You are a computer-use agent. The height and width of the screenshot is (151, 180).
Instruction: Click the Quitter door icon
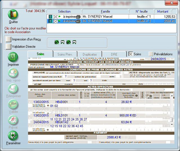pyautogui.click(x=13, y=15)
